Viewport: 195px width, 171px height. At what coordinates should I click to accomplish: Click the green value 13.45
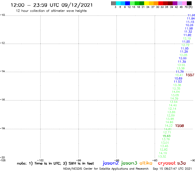pos(164,146)
